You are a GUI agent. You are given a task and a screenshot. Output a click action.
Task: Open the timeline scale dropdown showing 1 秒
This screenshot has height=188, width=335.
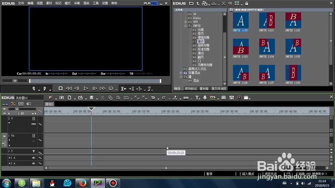33,114
